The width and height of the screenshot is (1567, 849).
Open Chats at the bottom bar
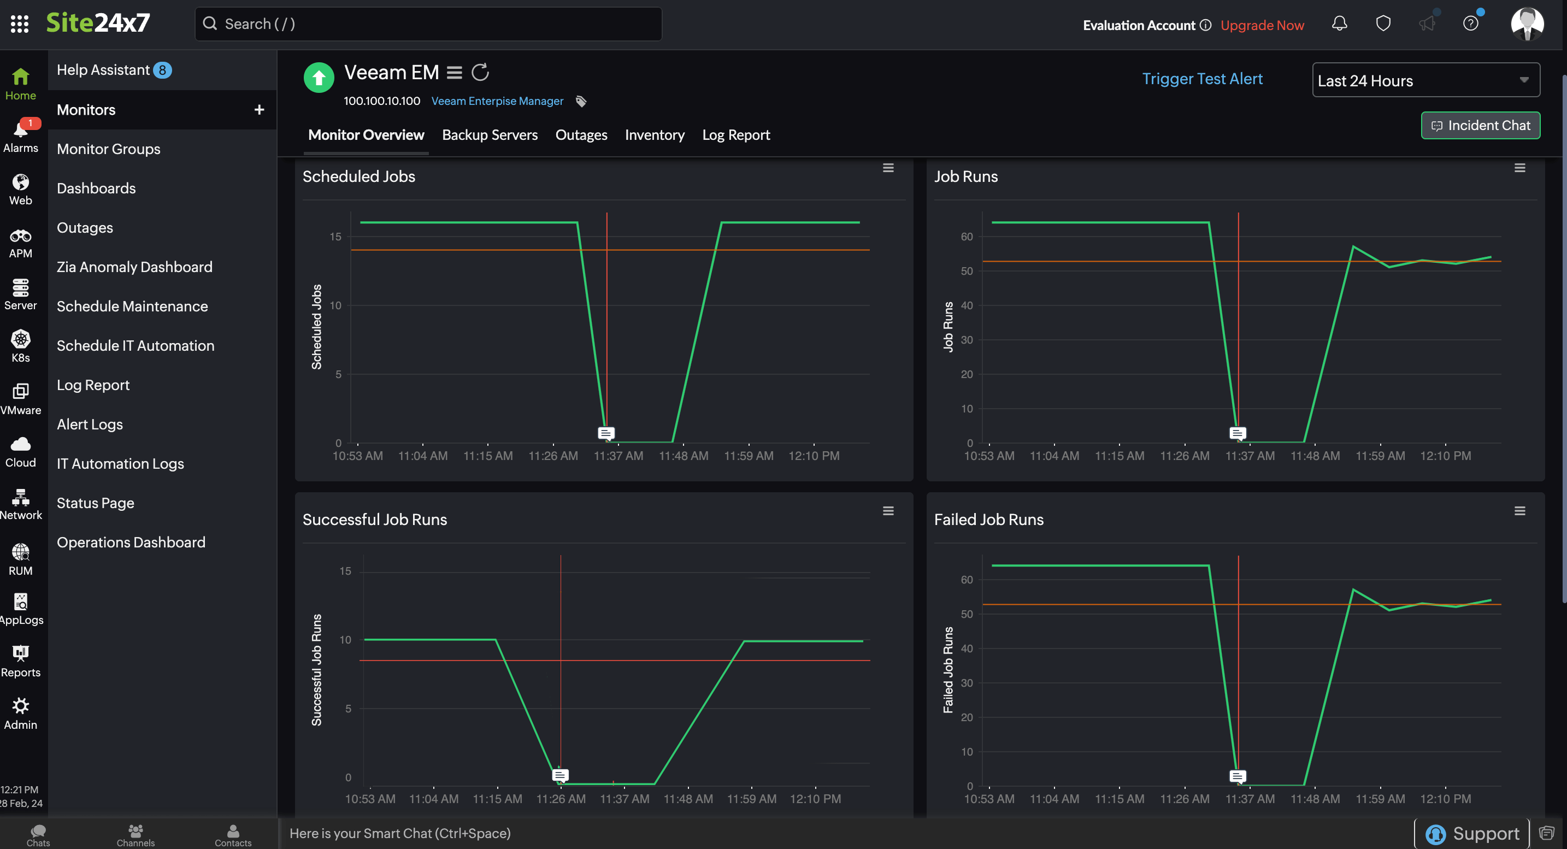point(38,834)
